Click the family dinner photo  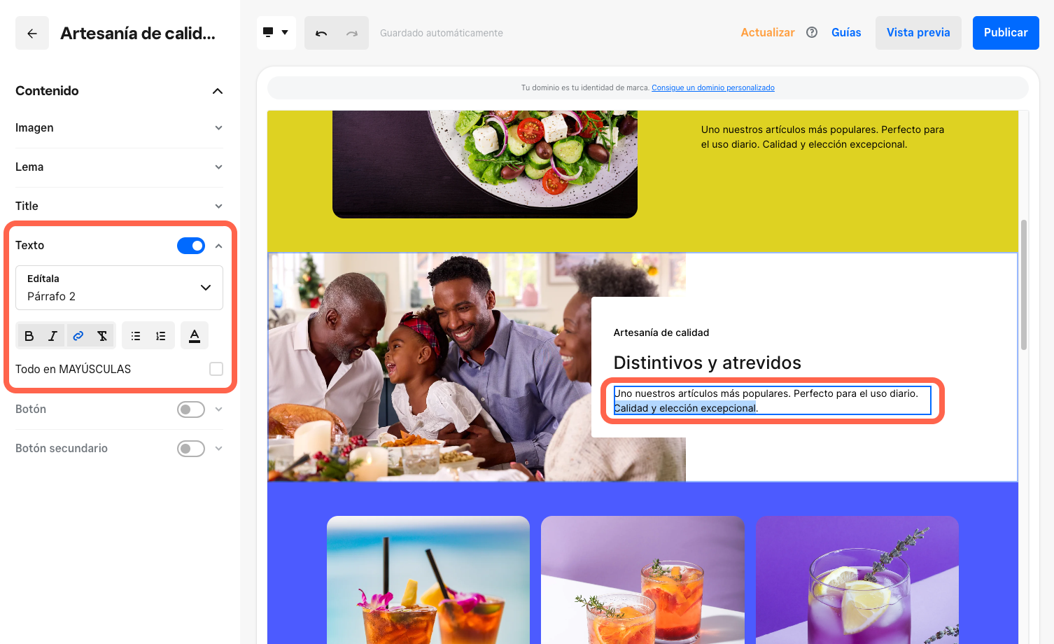pyautogui.click(x=477, y=367)
